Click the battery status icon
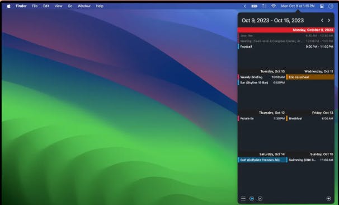The image size is (339, 205). click(254, 6)
